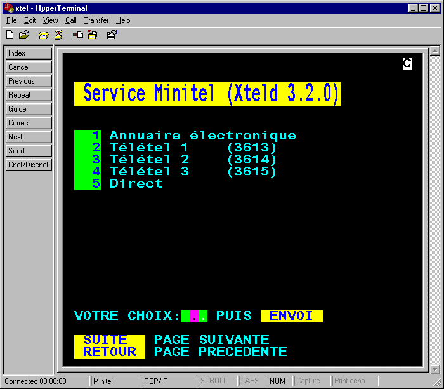Click the Disconnect phone icon
The image size is (444, 389).
[x=58, y=35]
